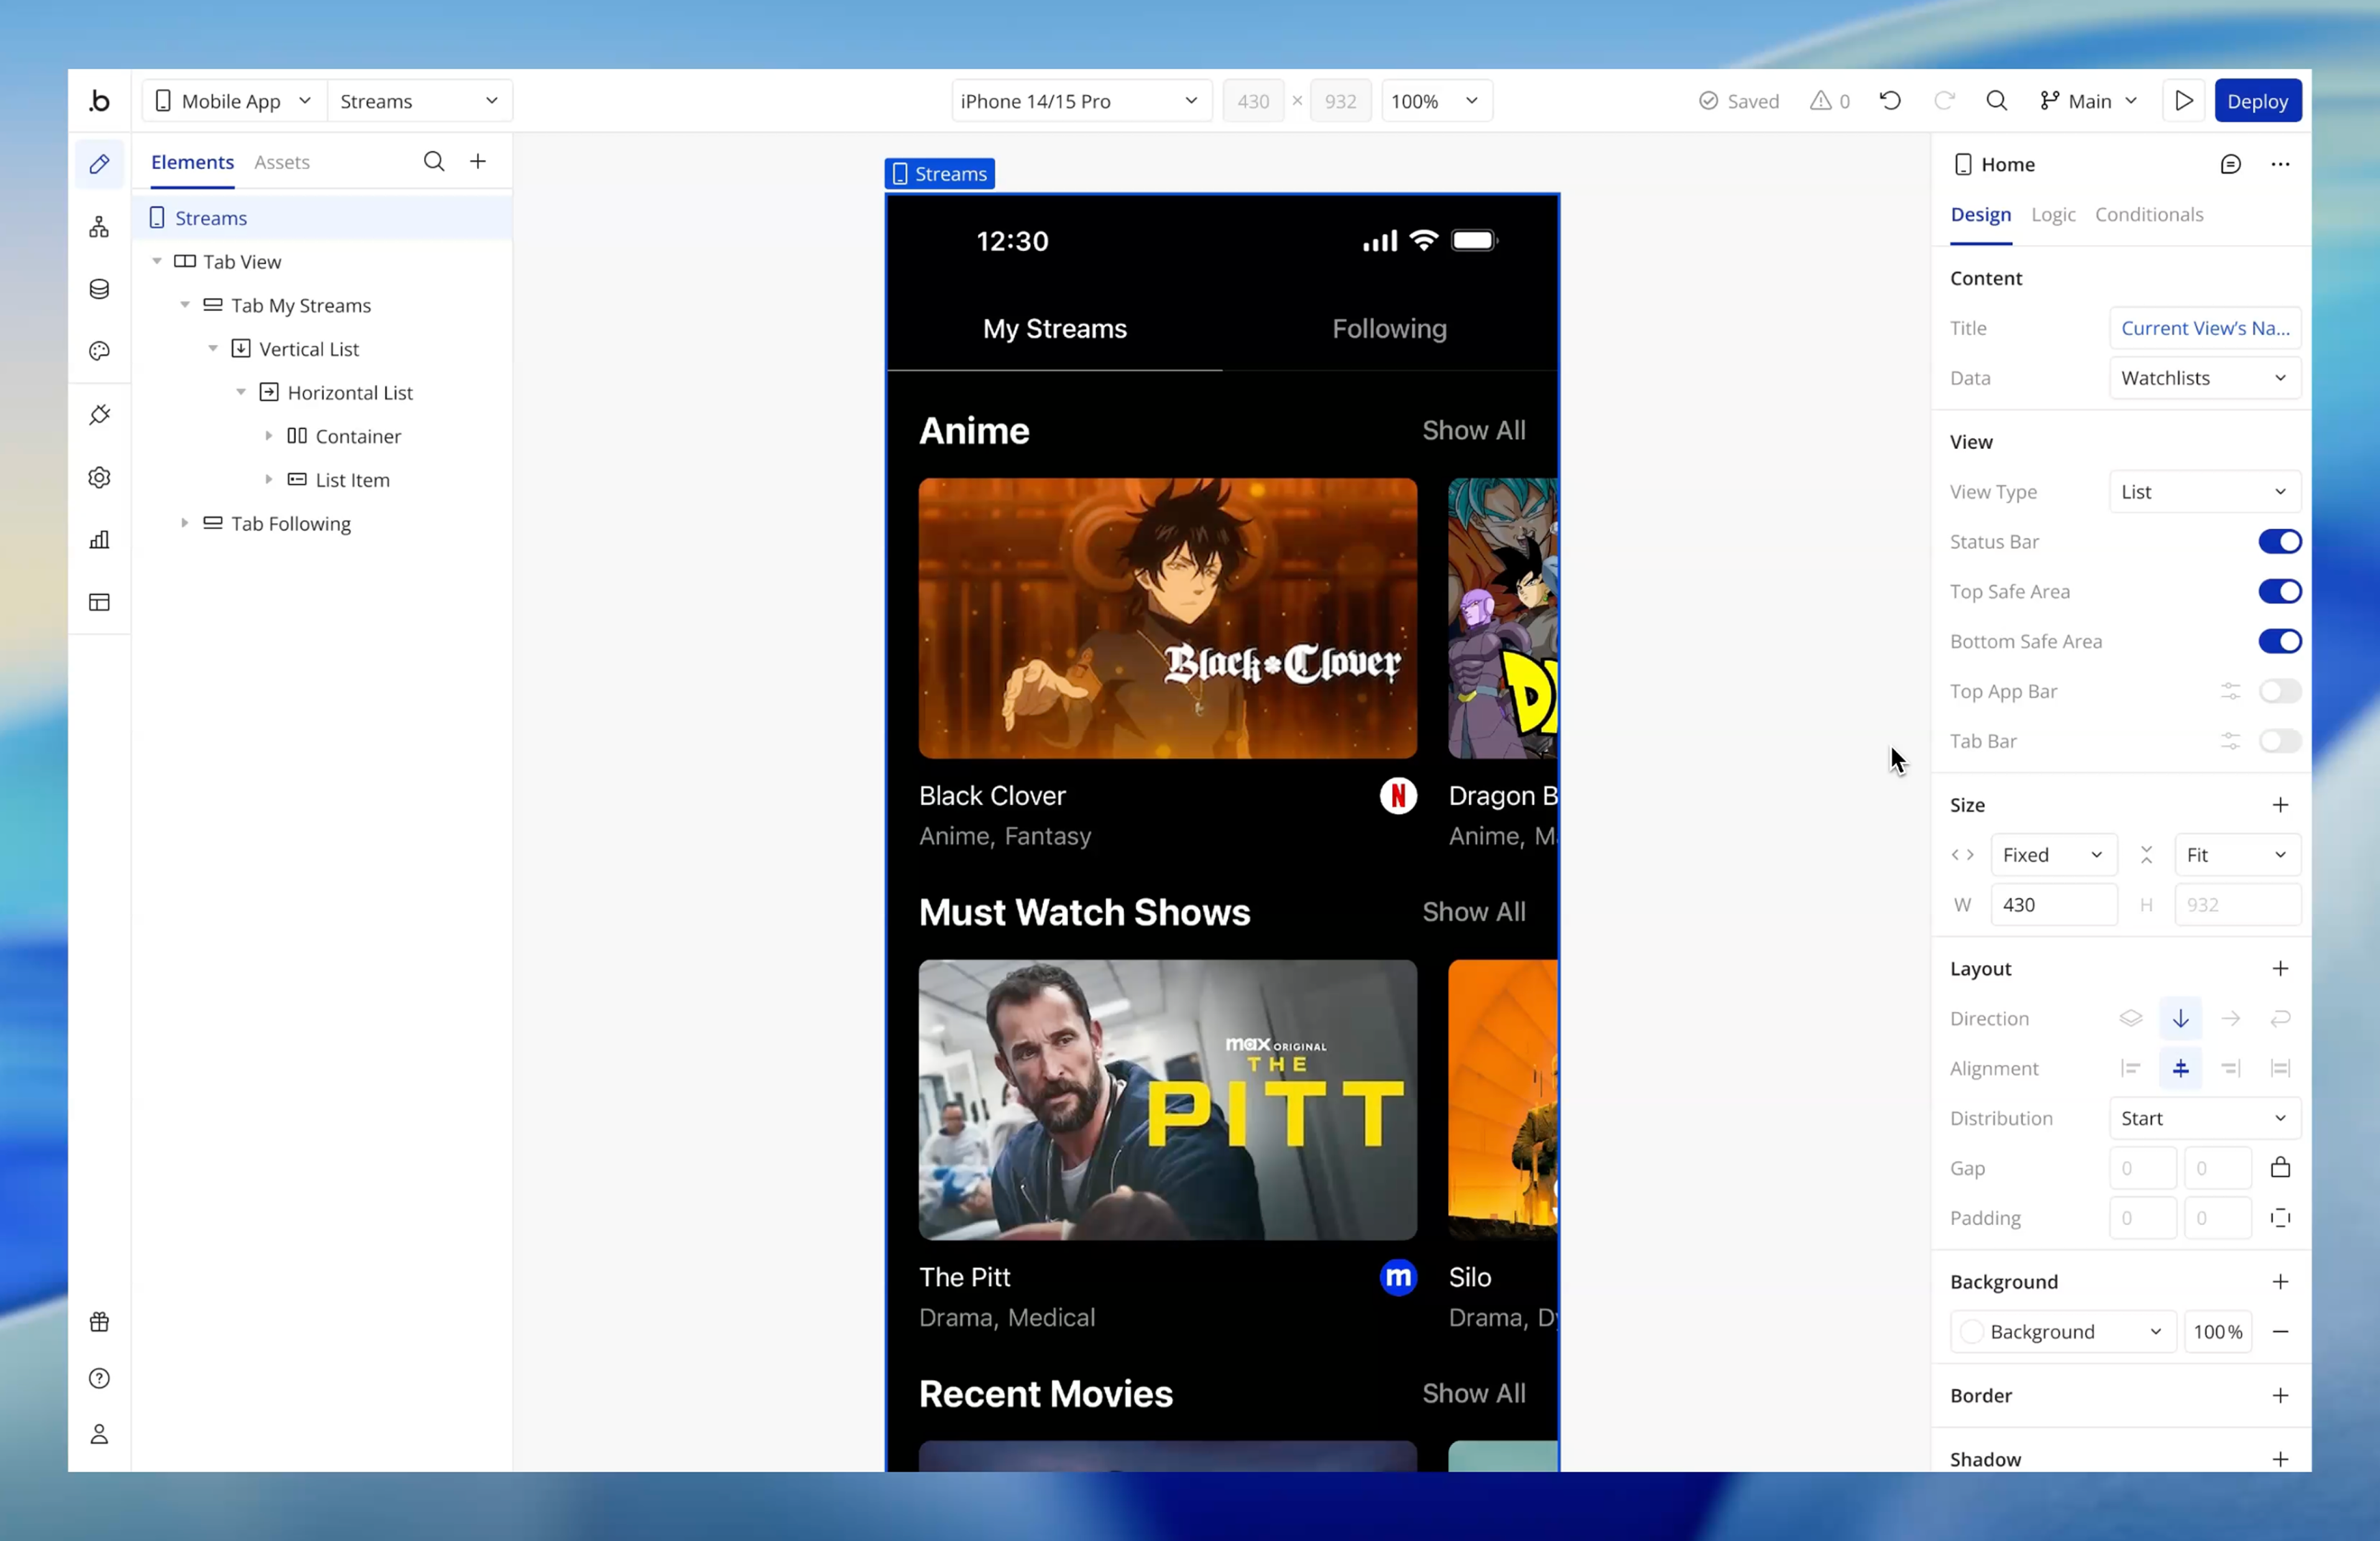Open the comments icon beside Home
The width and height of the screenshot is (2380, 1541).
[x=2231, y=164]
